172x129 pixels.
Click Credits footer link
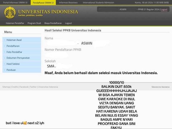tap(15, 87)
